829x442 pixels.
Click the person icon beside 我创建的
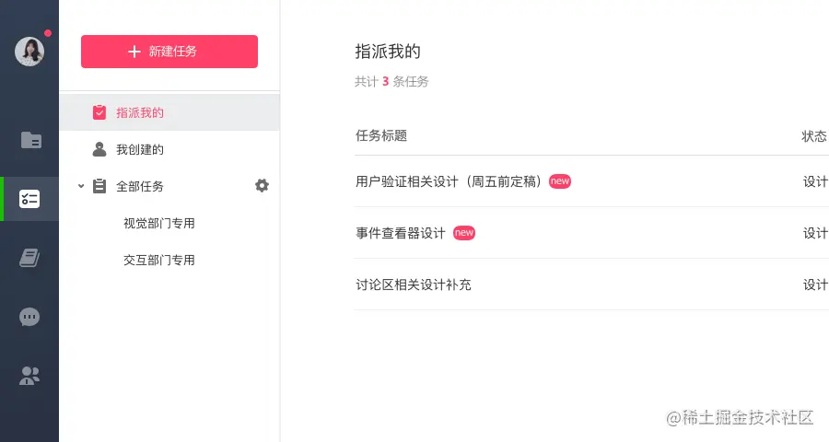99,149
